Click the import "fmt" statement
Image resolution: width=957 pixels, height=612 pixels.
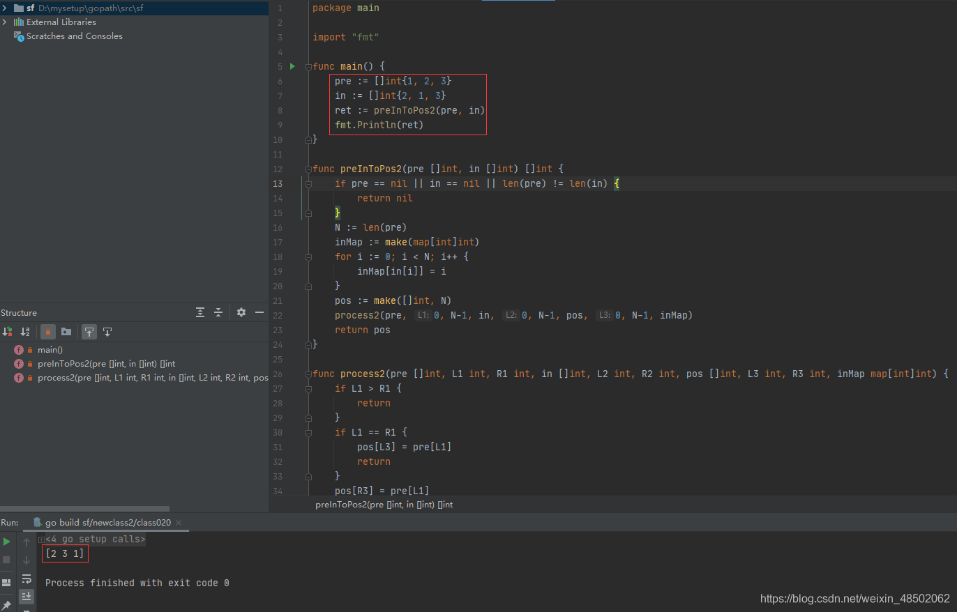tap(346, 38)
